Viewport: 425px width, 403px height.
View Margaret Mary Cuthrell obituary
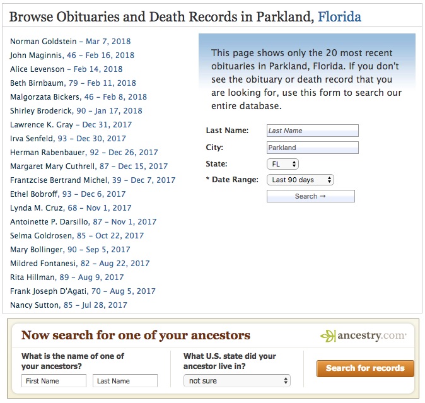[x=89, y=166]
